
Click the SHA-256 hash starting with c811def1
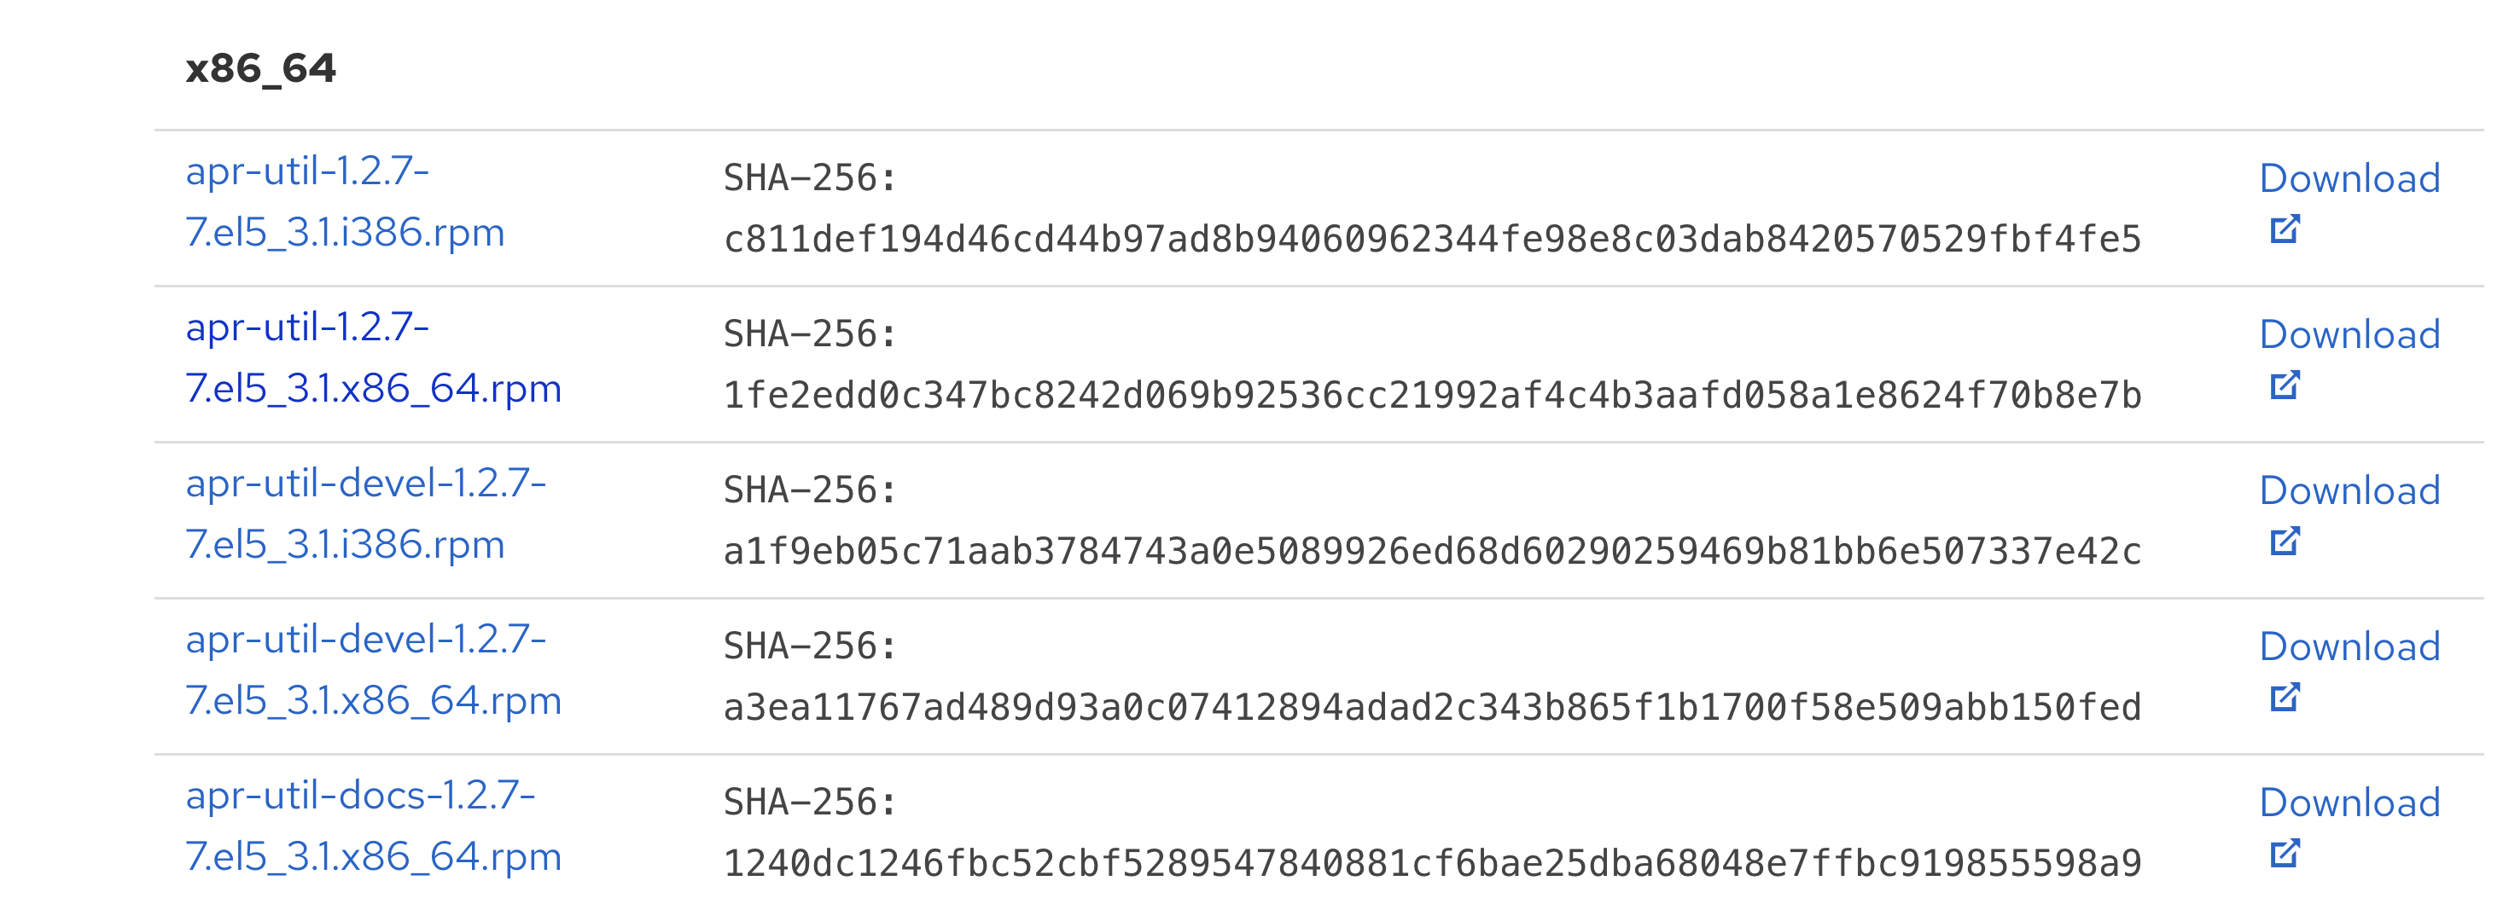[x=1432, y=240]
